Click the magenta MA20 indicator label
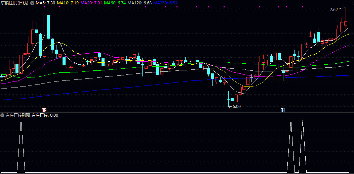This screenshot has height=174, width=354. pos(91,3)
